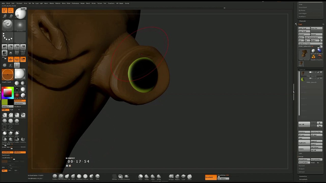This screenshot has height=183, width=326.
Task: Select the TrimCurve brush icon
Action: (23, 140)
